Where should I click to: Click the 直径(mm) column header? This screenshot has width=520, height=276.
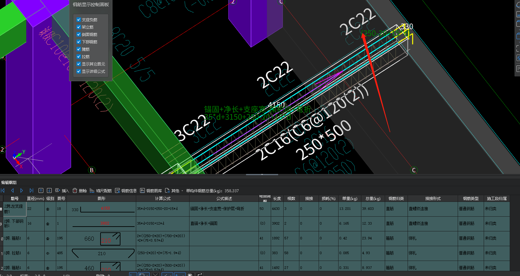pyautogui.click(x=35, y=199)
